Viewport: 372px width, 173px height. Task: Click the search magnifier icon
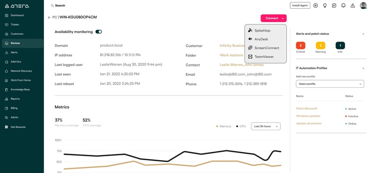coord(52,6)
